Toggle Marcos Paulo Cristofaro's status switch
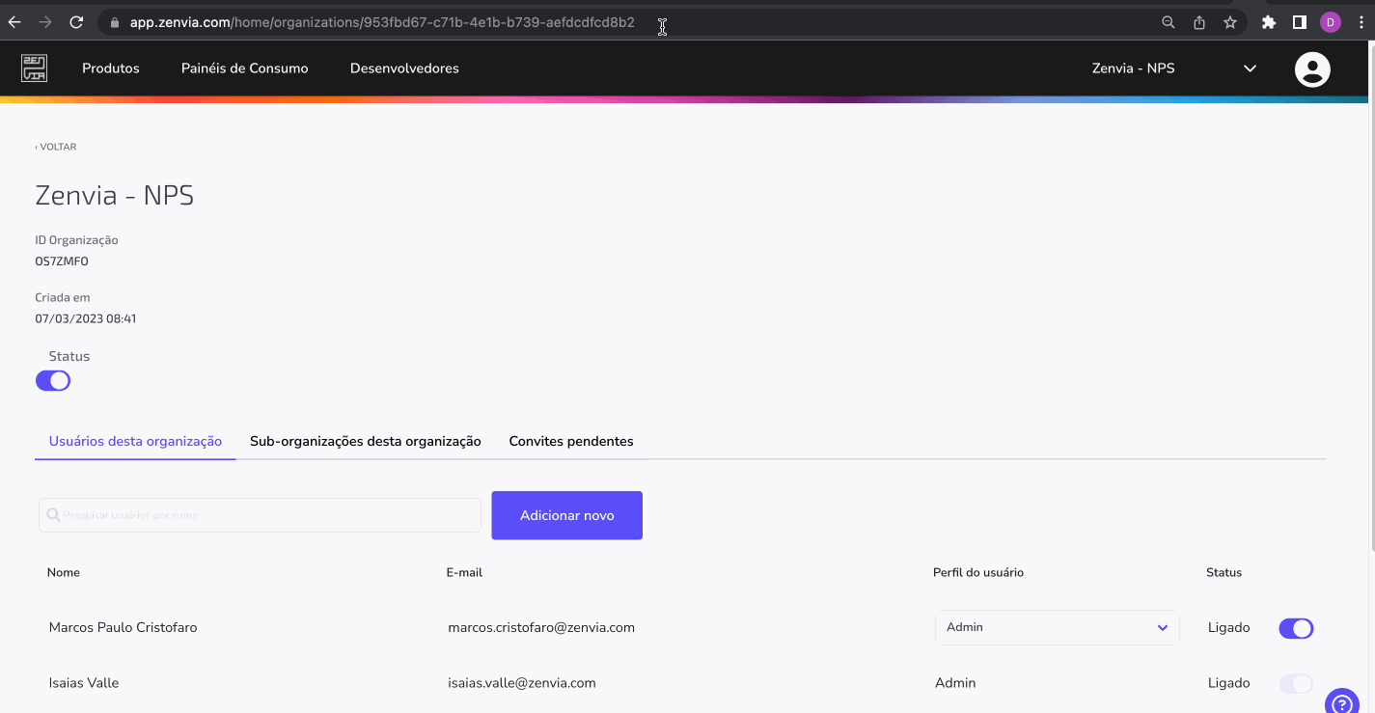 (1296, 628)
